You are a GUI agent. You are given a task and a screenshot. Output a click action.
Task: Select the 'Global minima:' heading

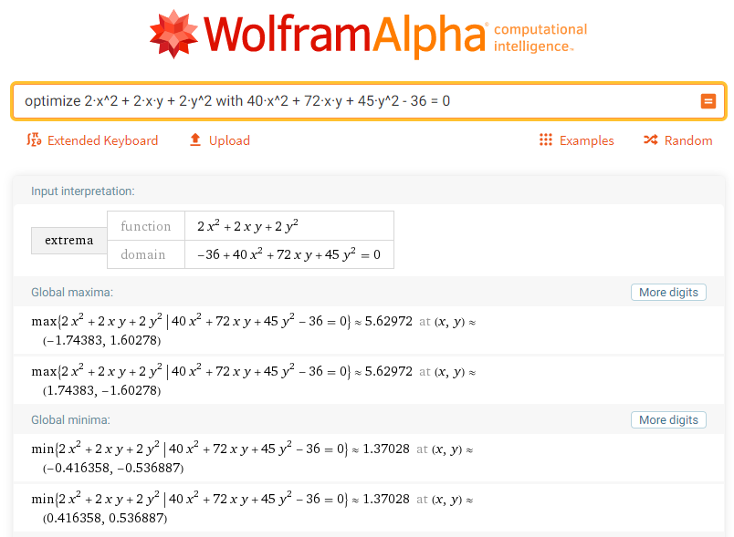(70, 419)
